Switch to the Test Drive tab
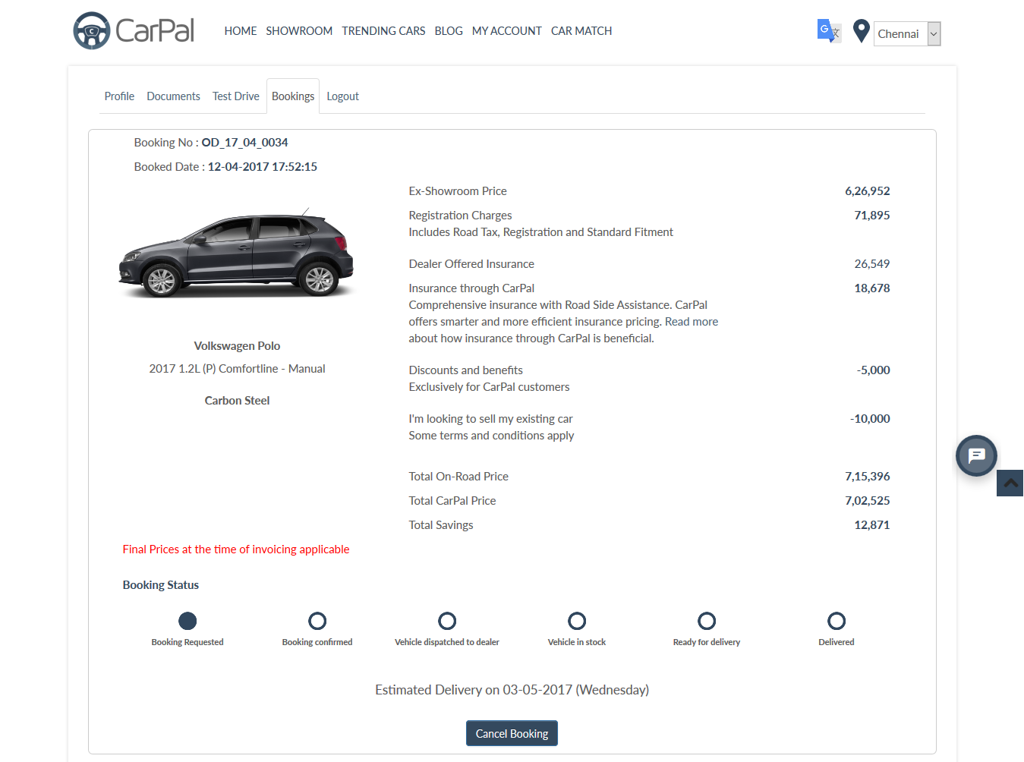Viewport: 1024px width, 762px height. tap(236, 96)
